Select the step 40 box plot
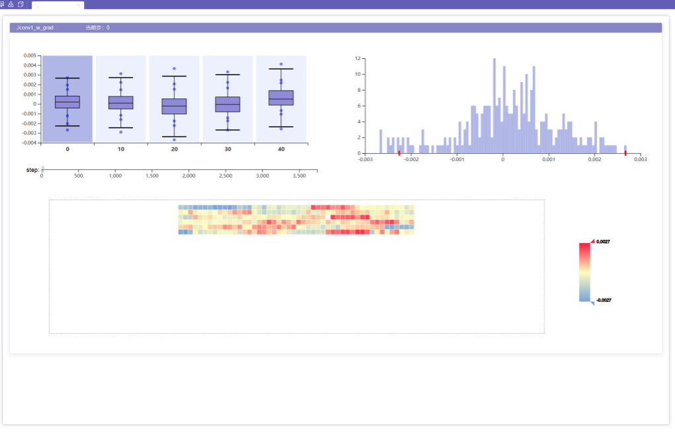Image resolution: width=675 pixels, height=434 pixels. (x=281, y=99)
